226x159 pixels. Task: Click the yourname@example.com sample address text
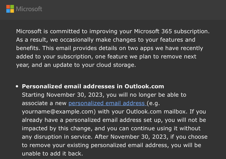point(58,112)
